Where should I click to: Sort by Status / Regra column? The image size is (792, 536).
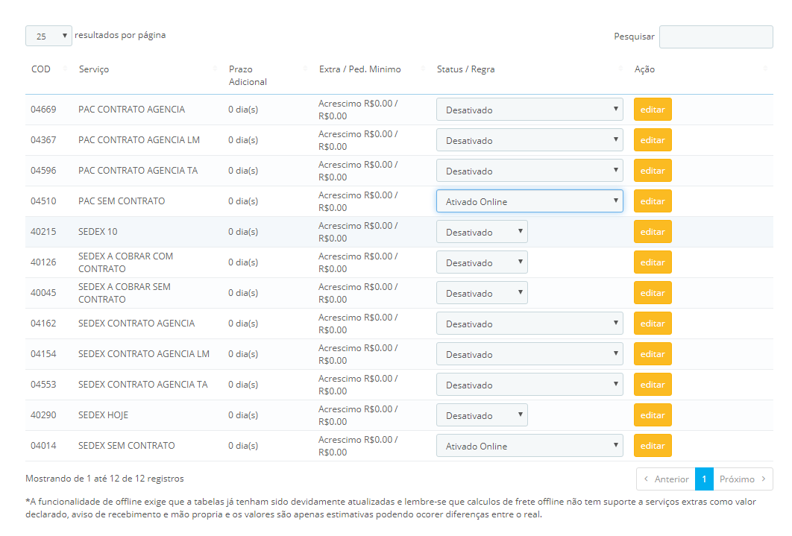pos(529,69)
